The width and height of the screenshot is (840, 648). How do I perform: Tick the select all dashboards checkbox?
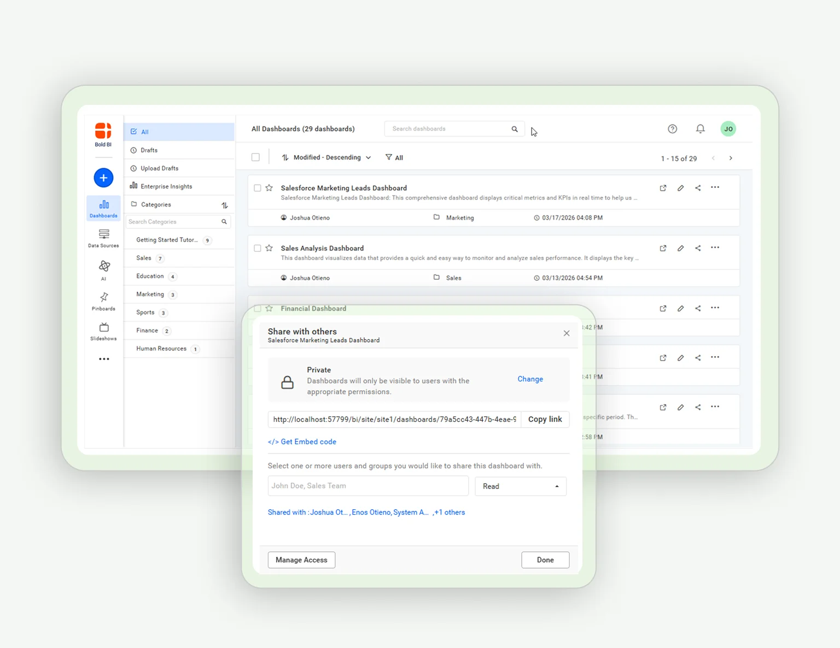[255, 157]
